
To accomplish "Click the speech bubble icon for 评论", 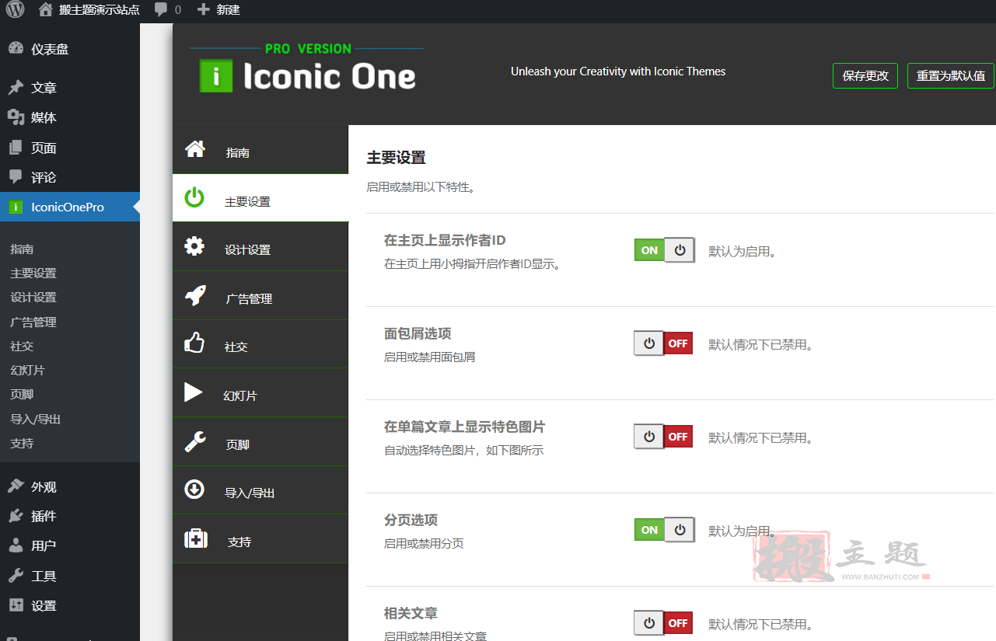I will 16,177.
